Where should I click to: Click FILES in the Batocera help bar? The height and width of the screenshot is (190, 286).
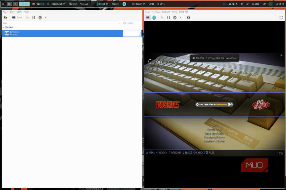click(x=210, y=153)
